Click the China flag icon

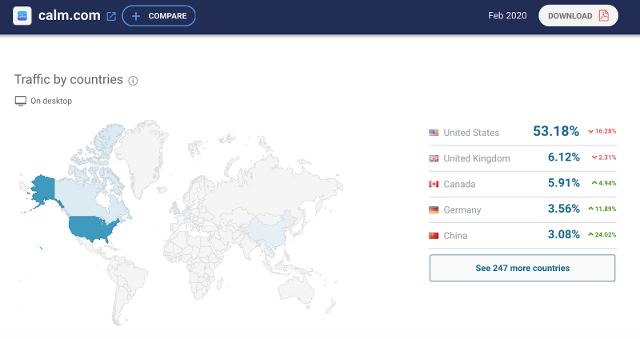click(x=434, y=235)
